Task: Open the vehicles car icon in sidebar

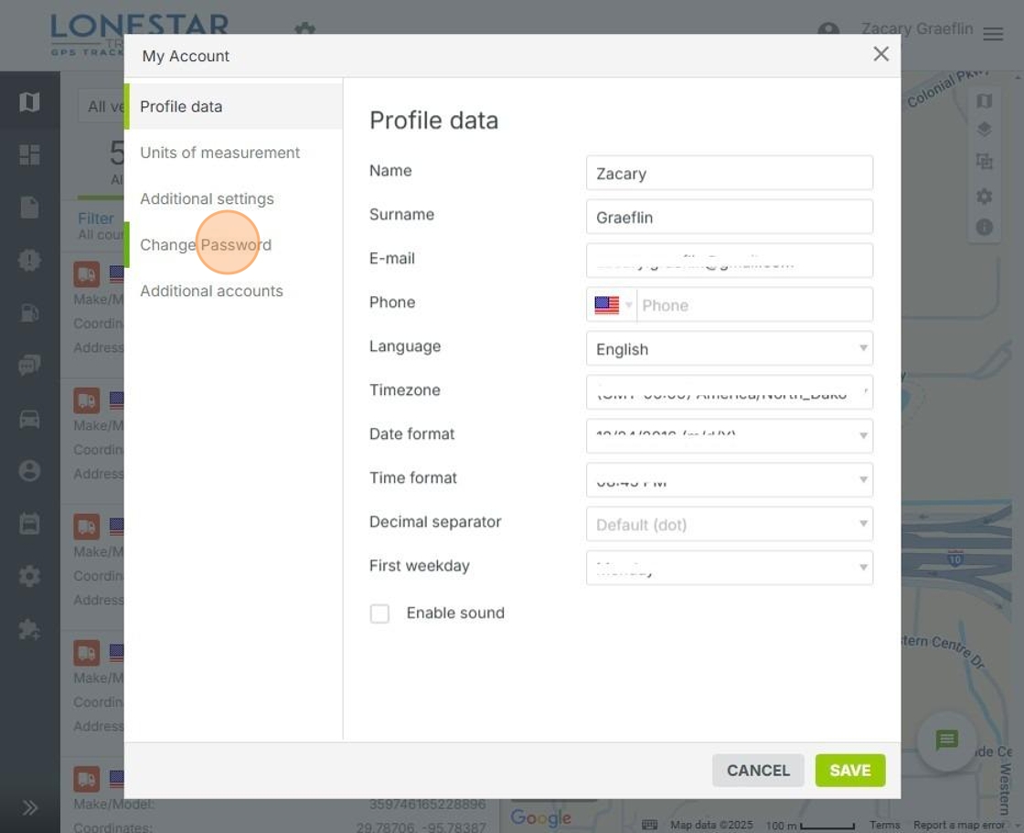Action: [x=29, y=419]
